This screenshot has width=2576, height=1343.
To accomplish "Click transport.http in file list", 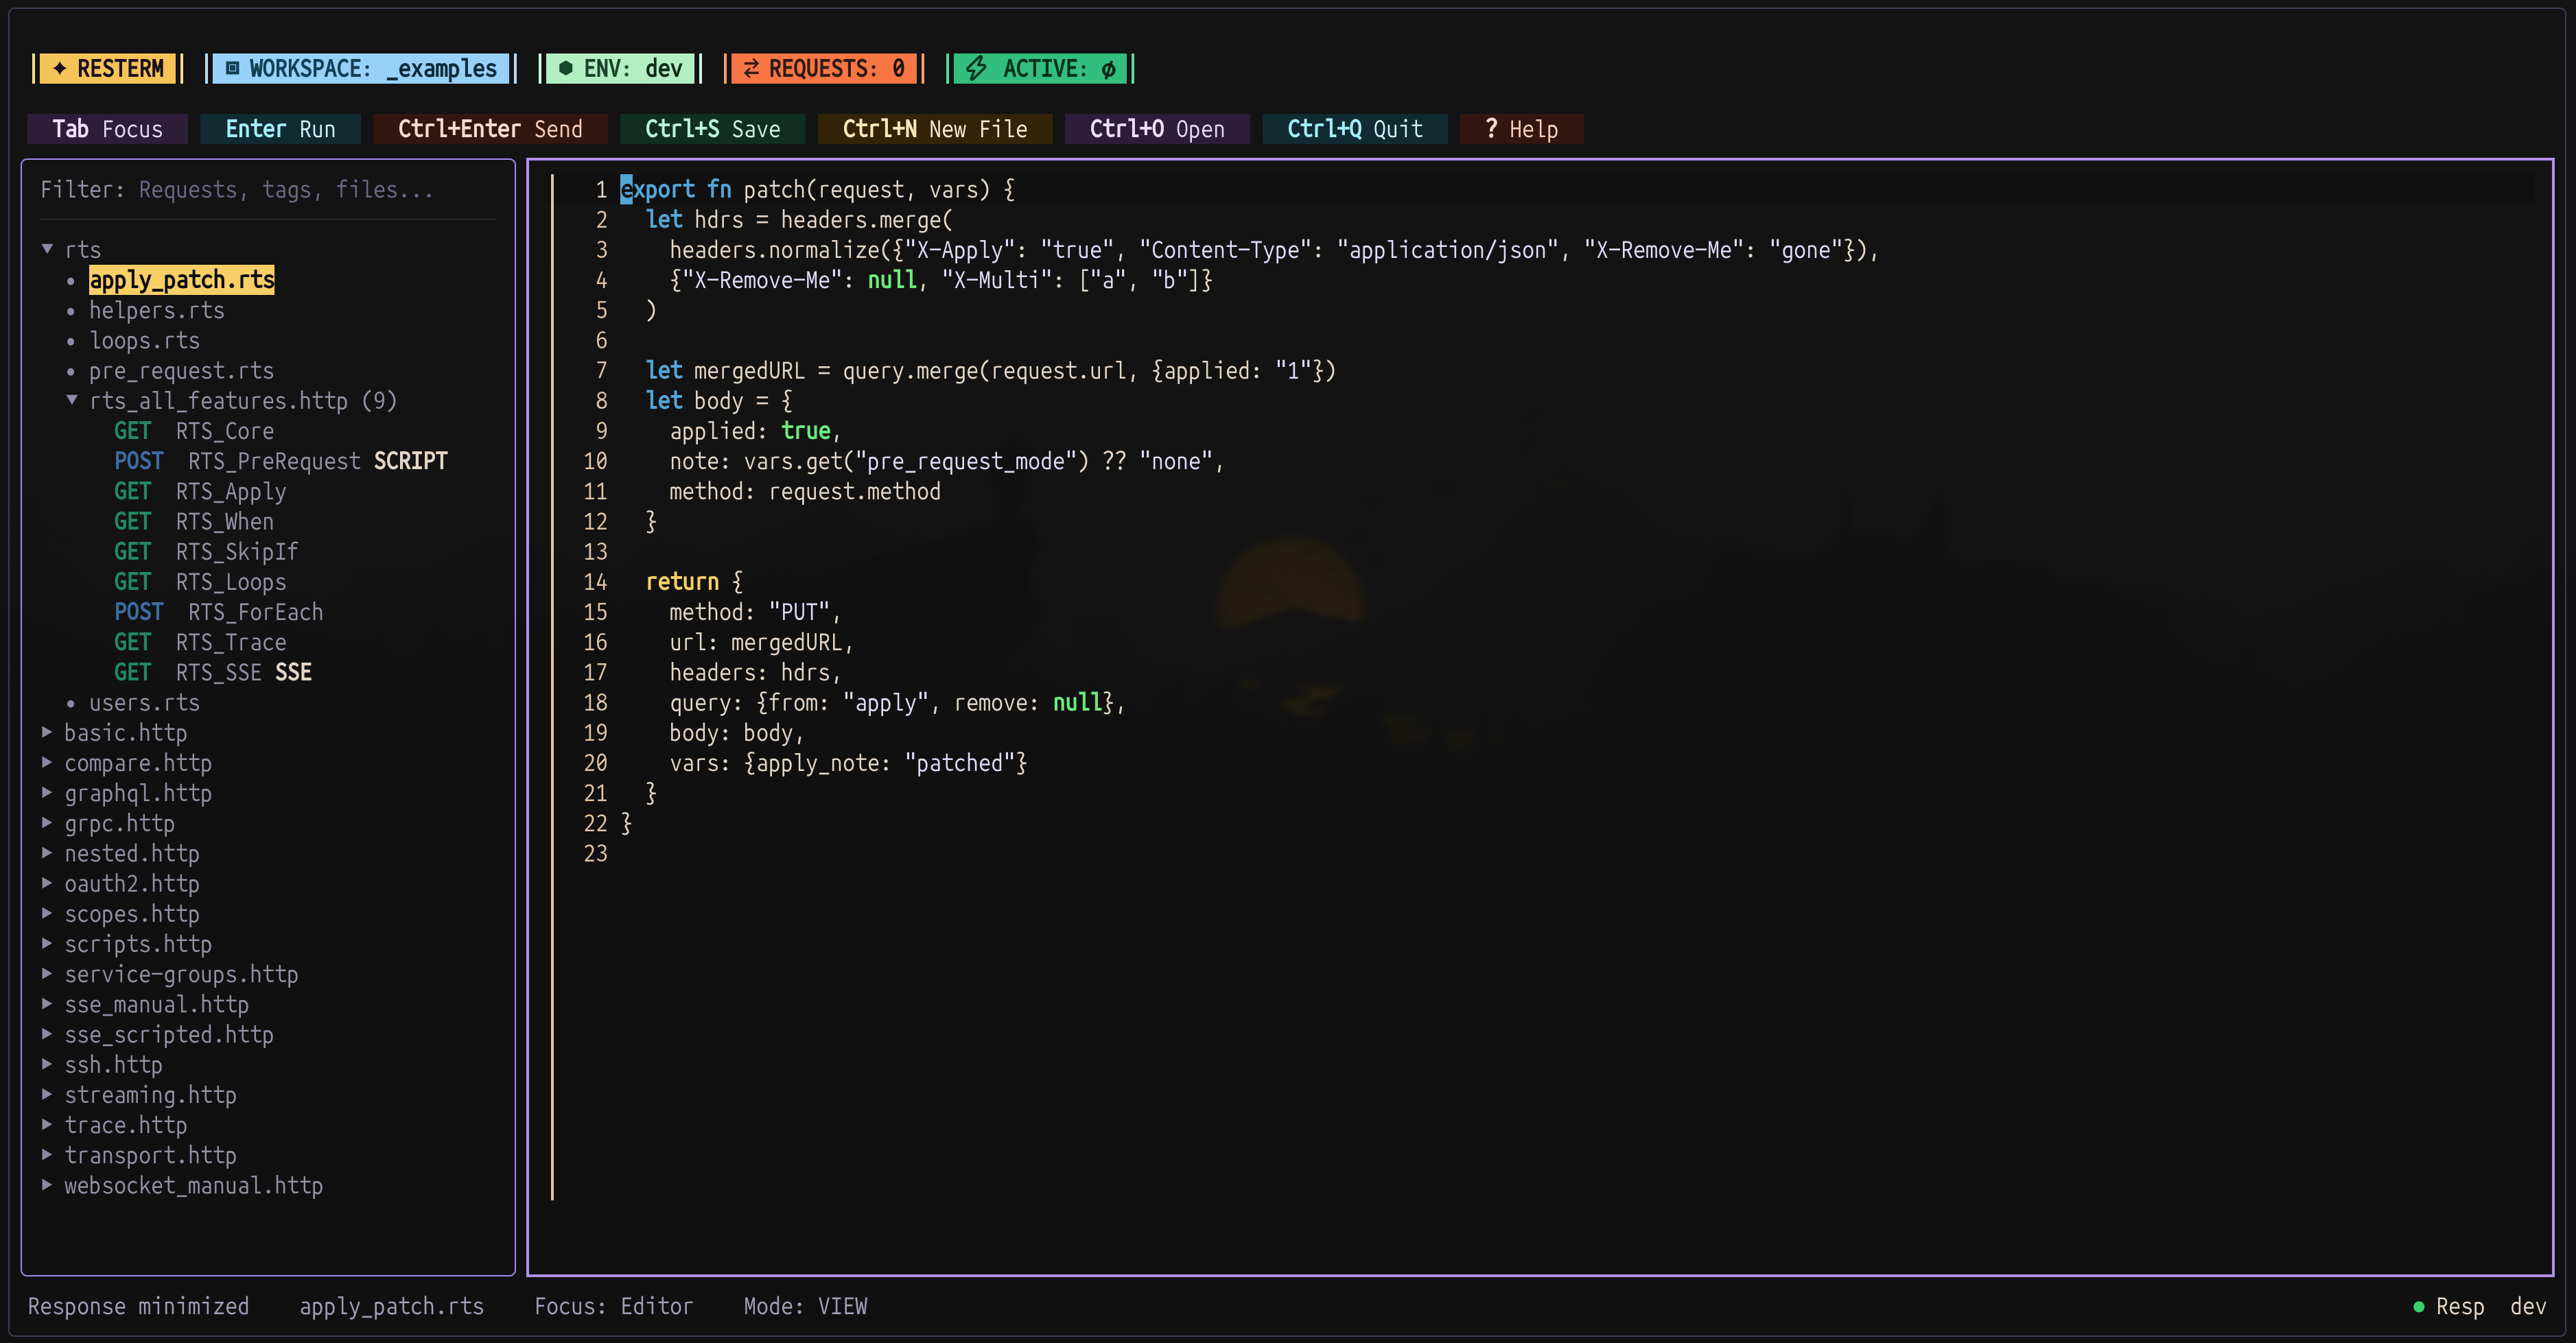I will click(x=151, y=1155).
